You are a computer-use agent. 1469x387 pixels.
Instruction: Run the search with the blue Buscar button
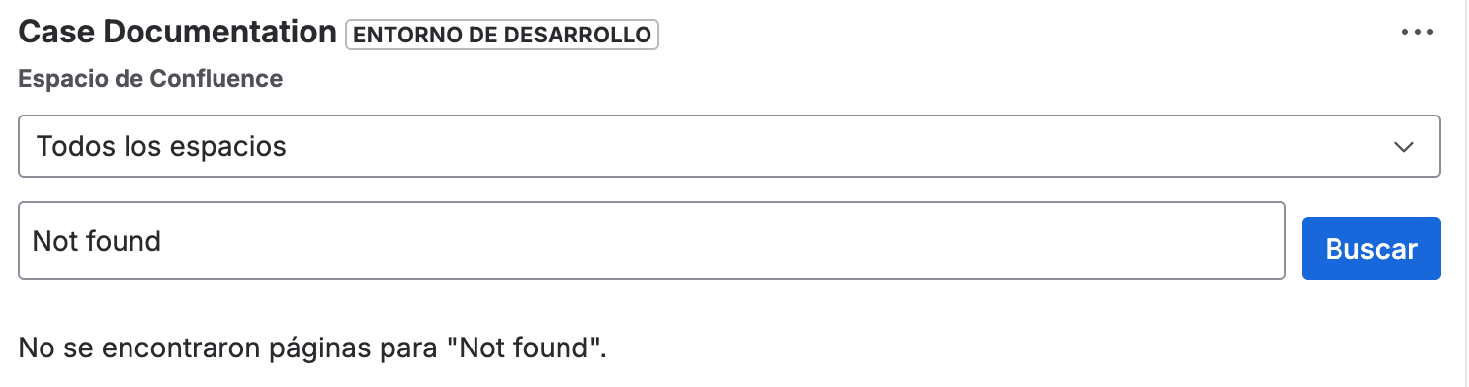coord(1371,249)
